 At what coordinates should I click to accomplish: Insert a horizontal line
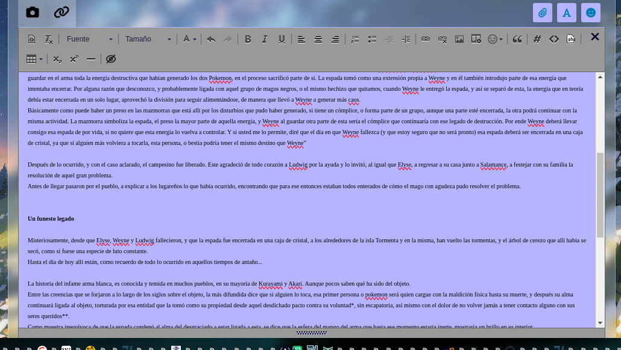coord(90,58)
